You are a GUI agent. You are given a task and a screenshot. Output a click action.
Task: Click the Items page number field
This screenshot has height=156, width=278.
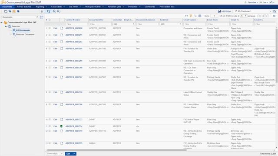[214, 16]
